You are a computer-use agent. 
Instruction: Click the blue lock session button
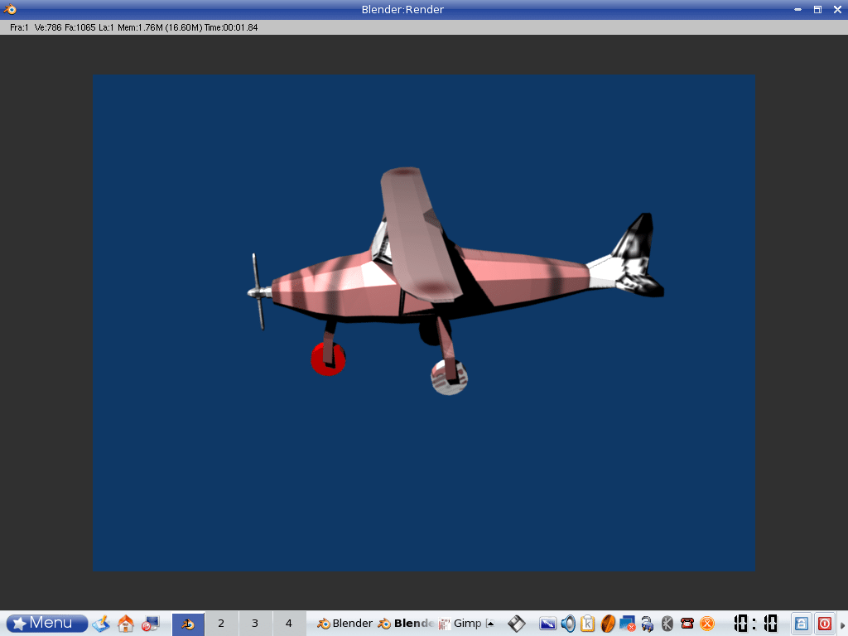pyautogui.click(x=801, y=624)
